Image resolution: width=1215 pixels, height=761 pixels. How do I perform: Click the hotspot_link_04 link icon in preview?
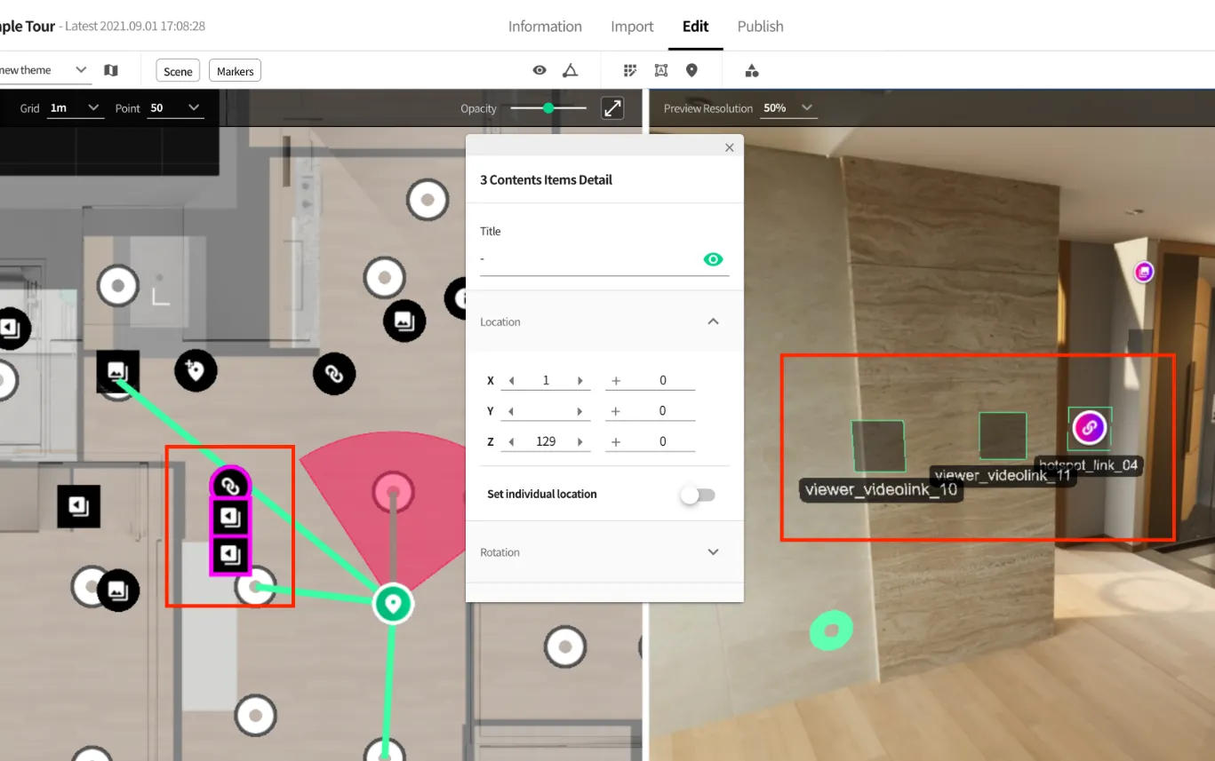[x=1089, y=428]
